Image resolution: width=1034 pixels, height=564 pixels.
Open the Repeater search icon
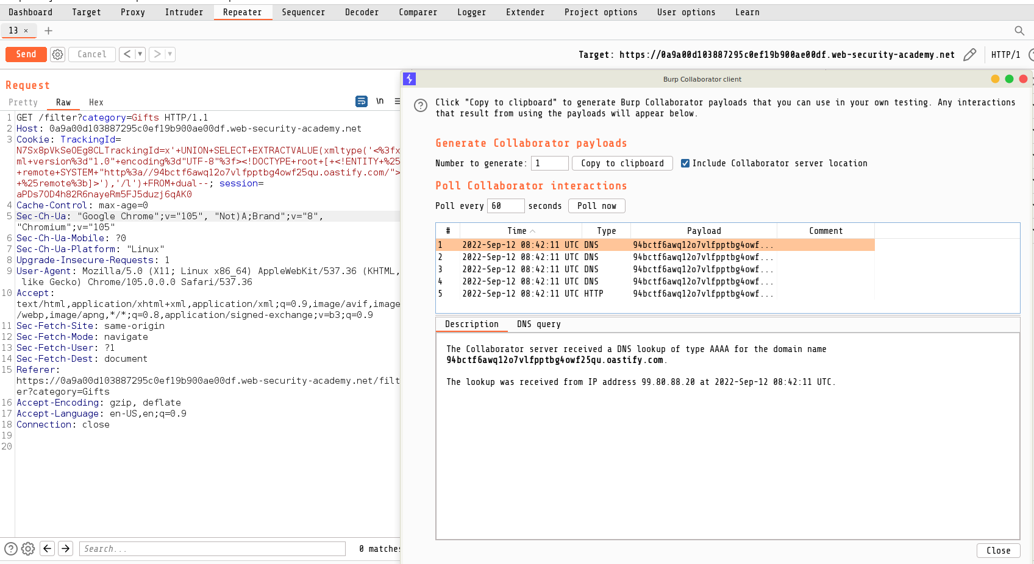pyautogui.click(x=1019, y=30)
